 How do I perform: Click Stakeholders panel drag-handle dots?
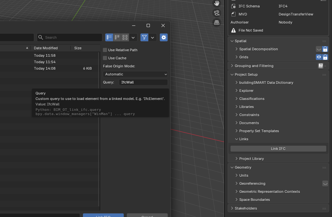click(x=324, y=208)
